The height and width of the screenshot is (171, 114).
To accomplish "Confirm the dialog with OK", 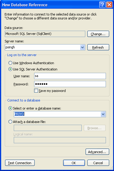I will [x=74, y=163].
